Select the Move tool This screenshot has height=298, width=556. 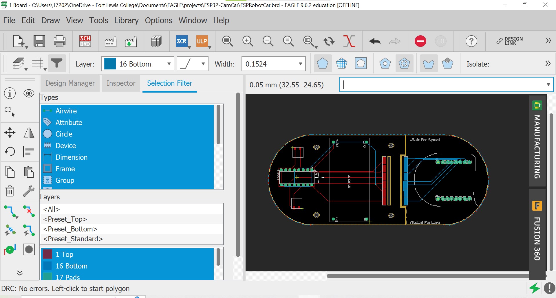pyautogui.click(x=10, y=133)
